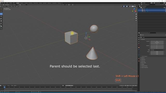Click the outliner search field
166x93 pixels.
(151, 5)
